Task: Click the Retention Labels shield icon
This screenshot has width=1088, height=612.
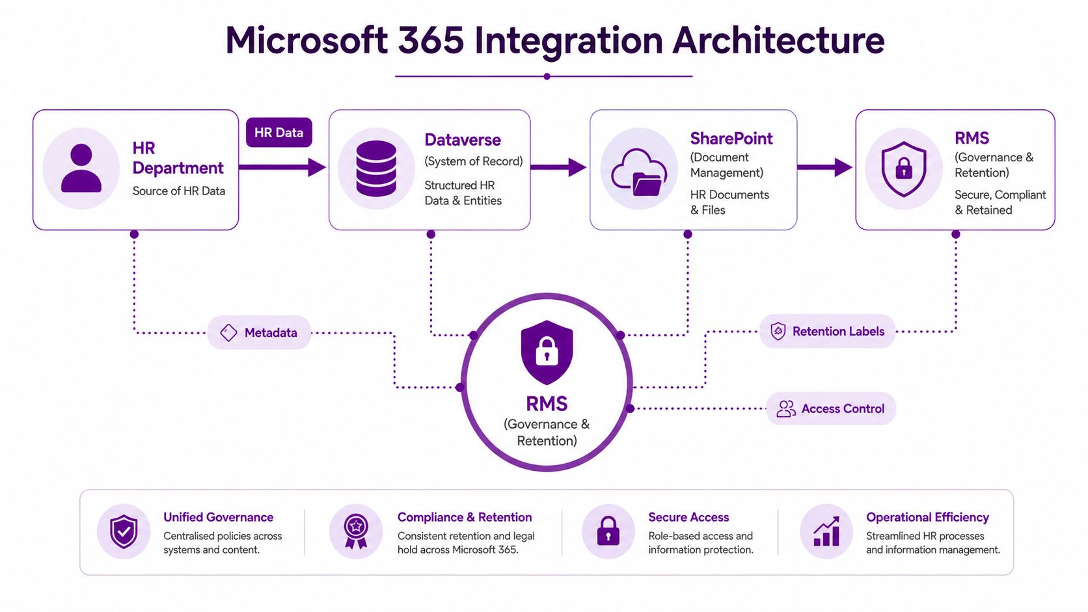Action: click(x=778, y=331)
